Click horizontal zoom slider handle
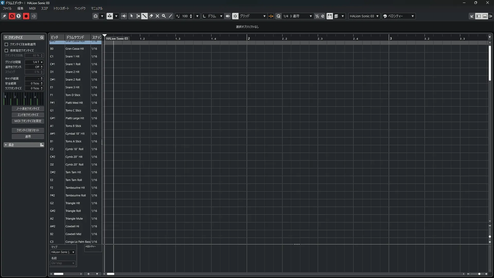This screenshot has height=278, width=494. [479, 274]
